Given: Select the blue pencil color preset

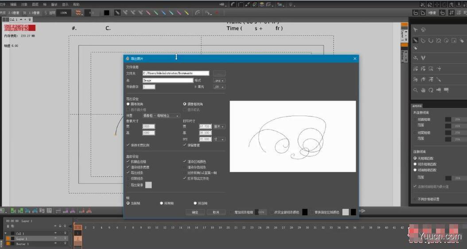Looking at the screenshot, I should coord(163,13).
